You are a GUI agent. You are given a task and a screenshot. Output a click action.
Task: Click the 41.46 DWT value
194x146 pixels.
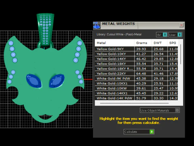(158, 74)
